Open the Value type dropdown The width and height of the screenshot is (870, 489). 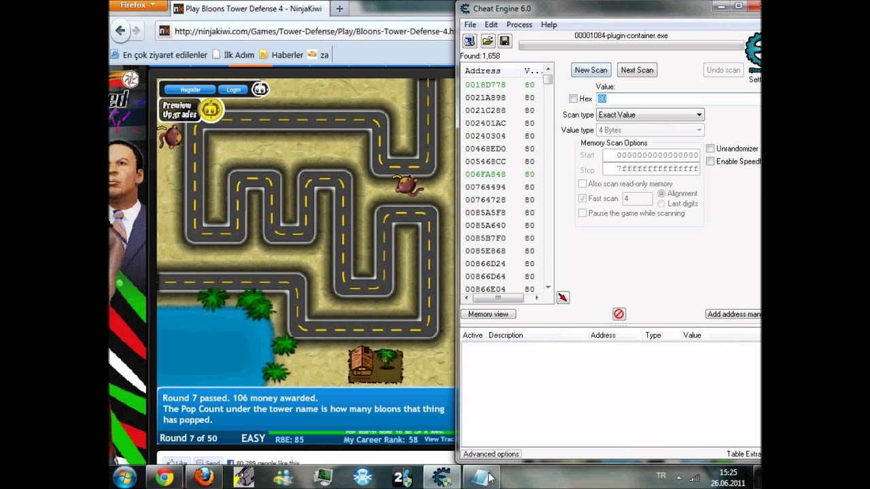coord(650,130)
